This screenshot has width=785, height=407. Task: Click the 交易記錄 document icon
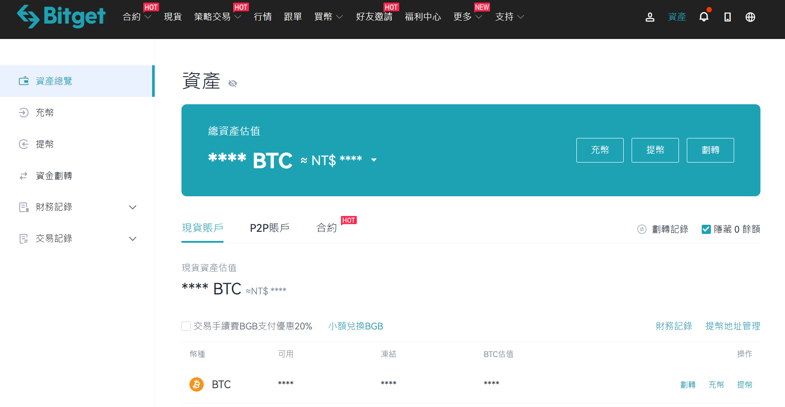coord(24,238)
